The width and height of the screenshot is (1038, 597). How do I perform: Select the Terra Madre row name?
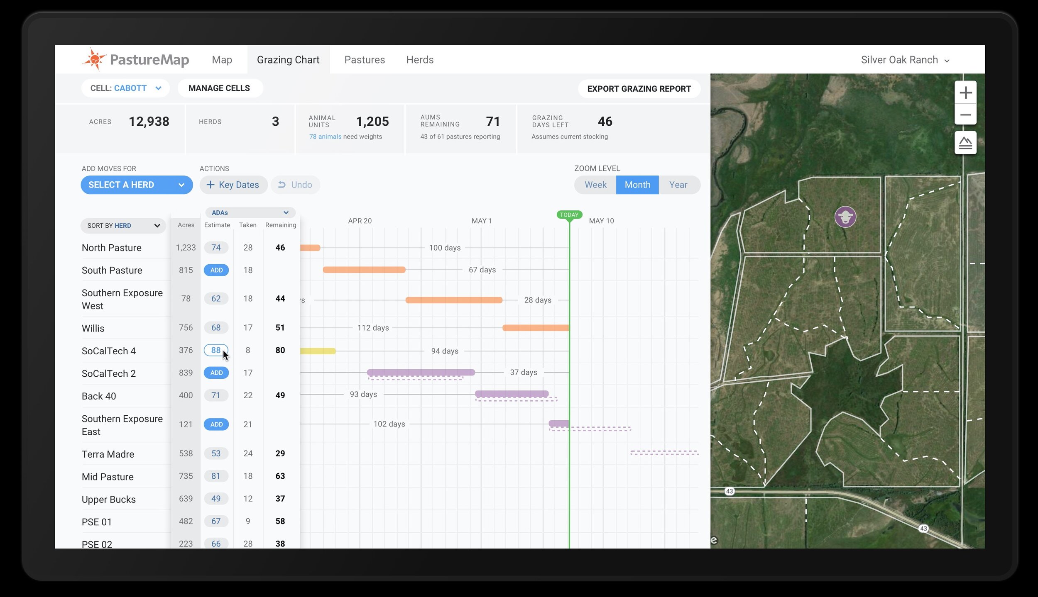pos(108,454)
